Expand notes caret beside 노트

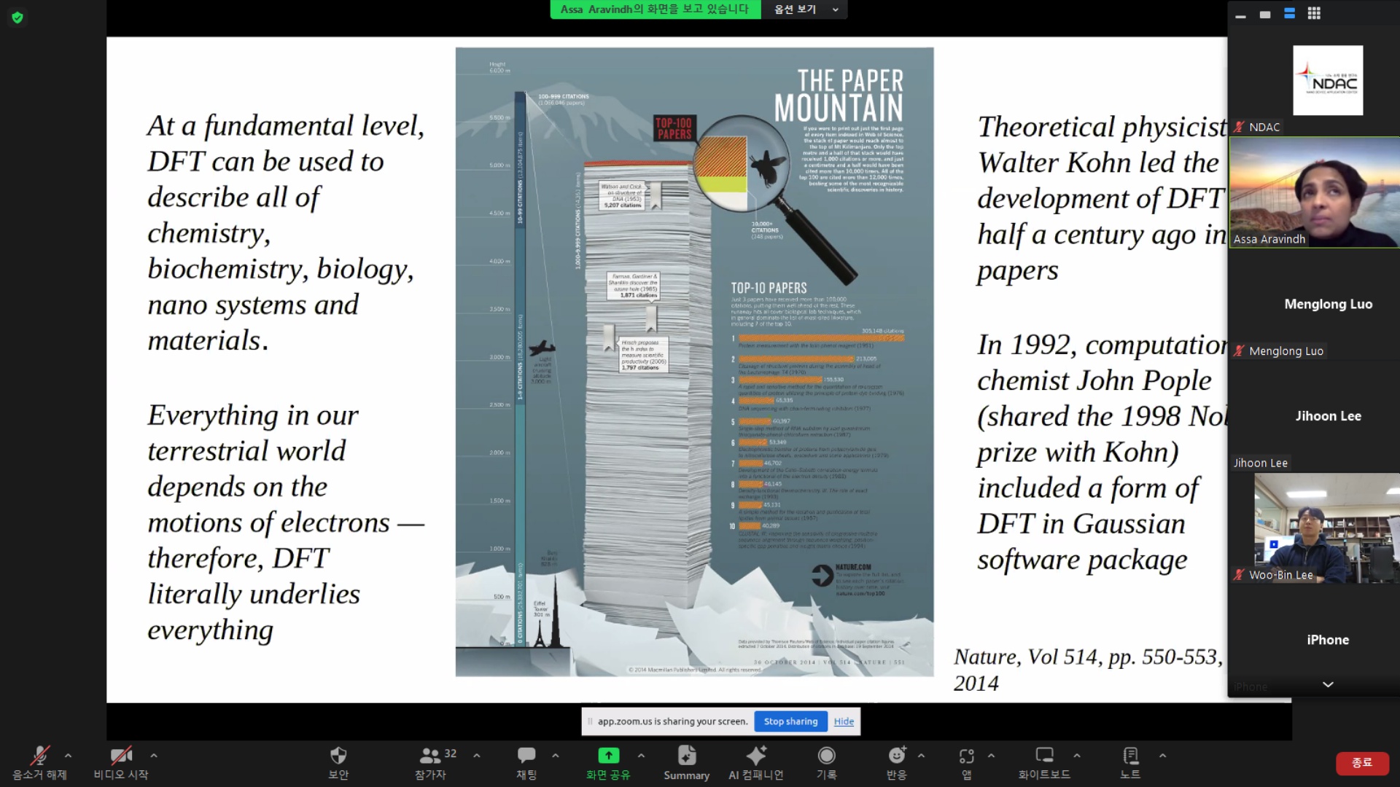[x=1163, y=756]
